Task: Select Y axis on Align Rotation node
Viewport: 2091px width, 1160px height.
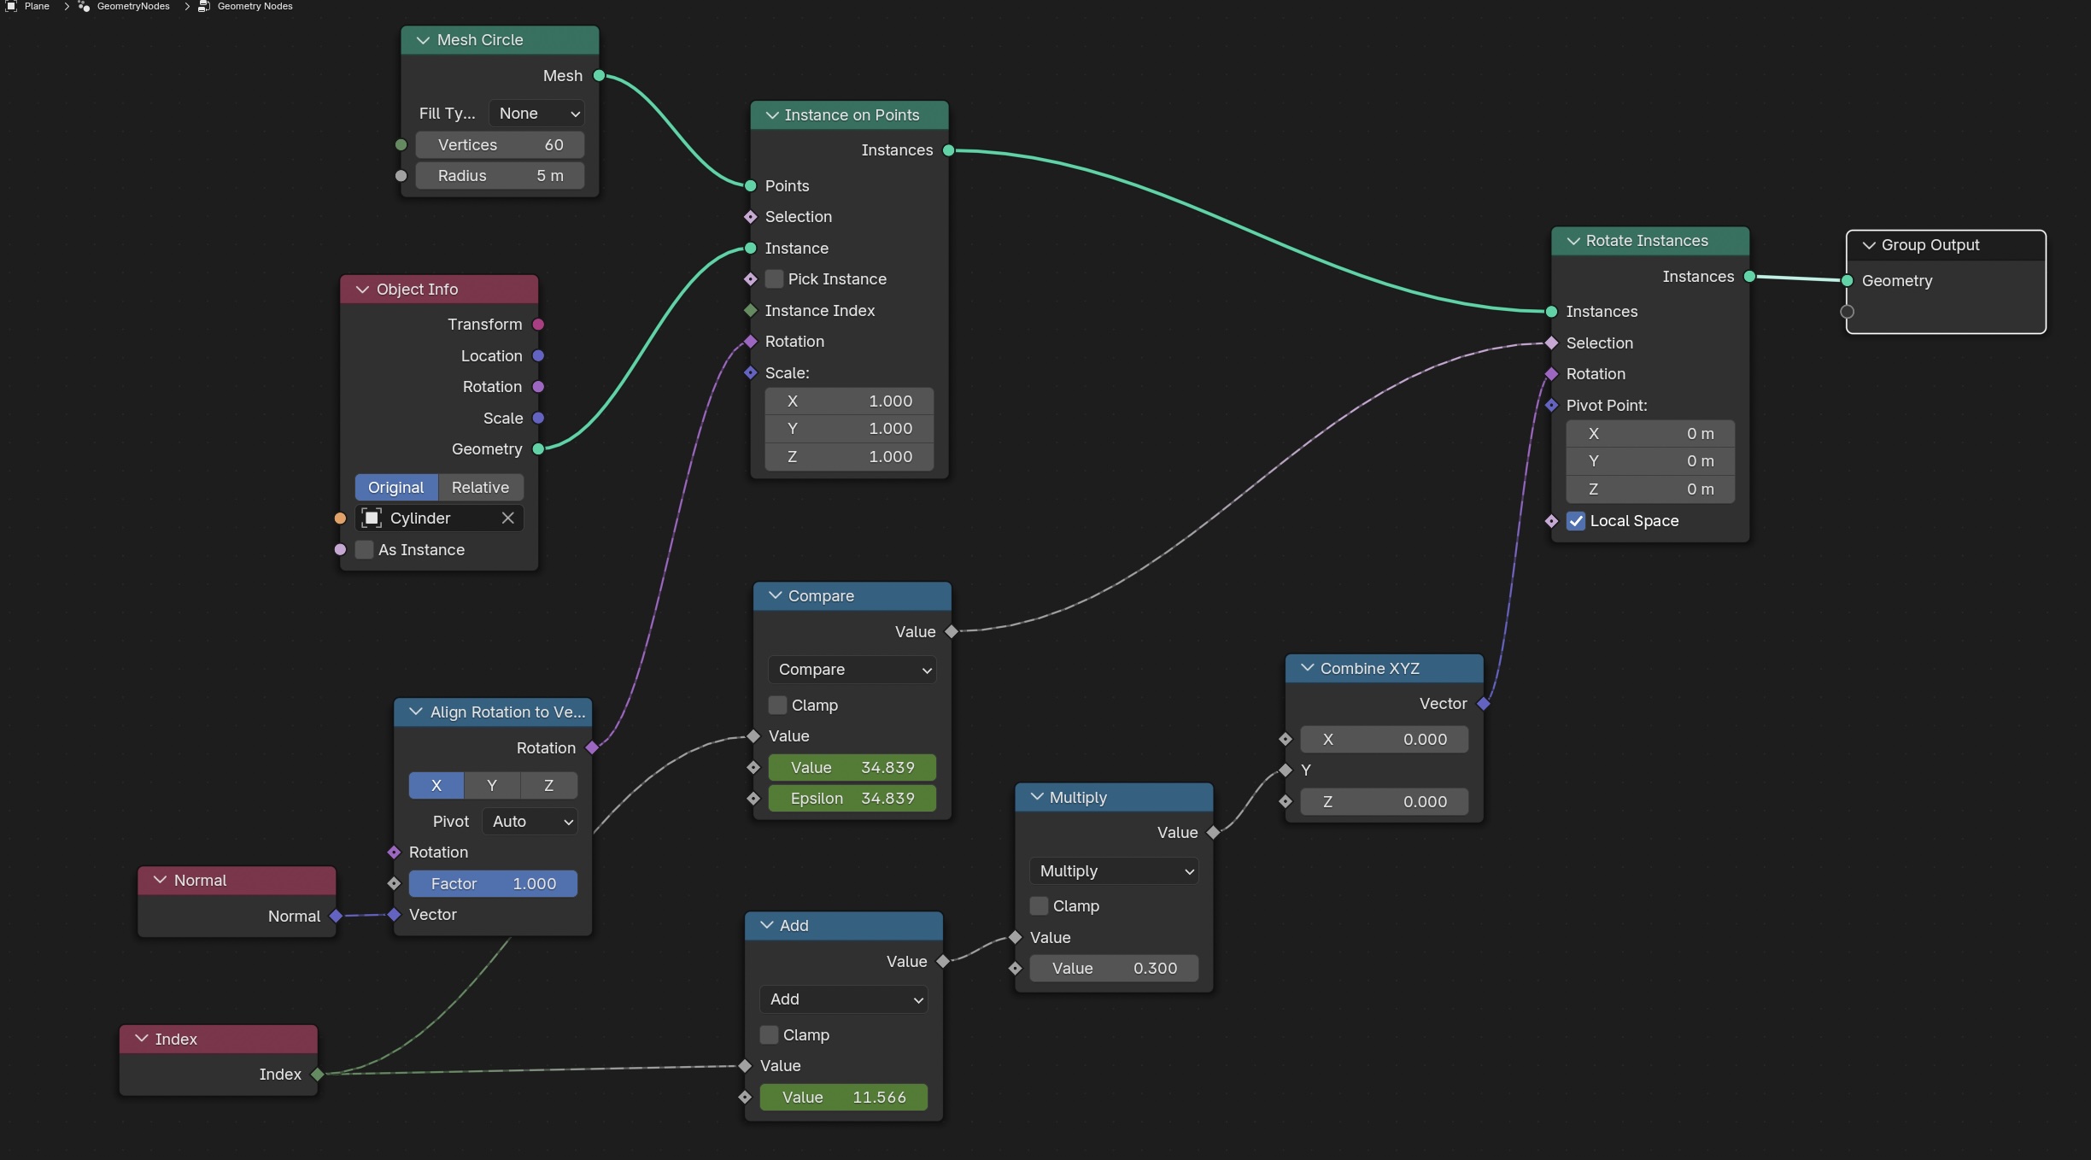Action: click(x=492, y=786)
